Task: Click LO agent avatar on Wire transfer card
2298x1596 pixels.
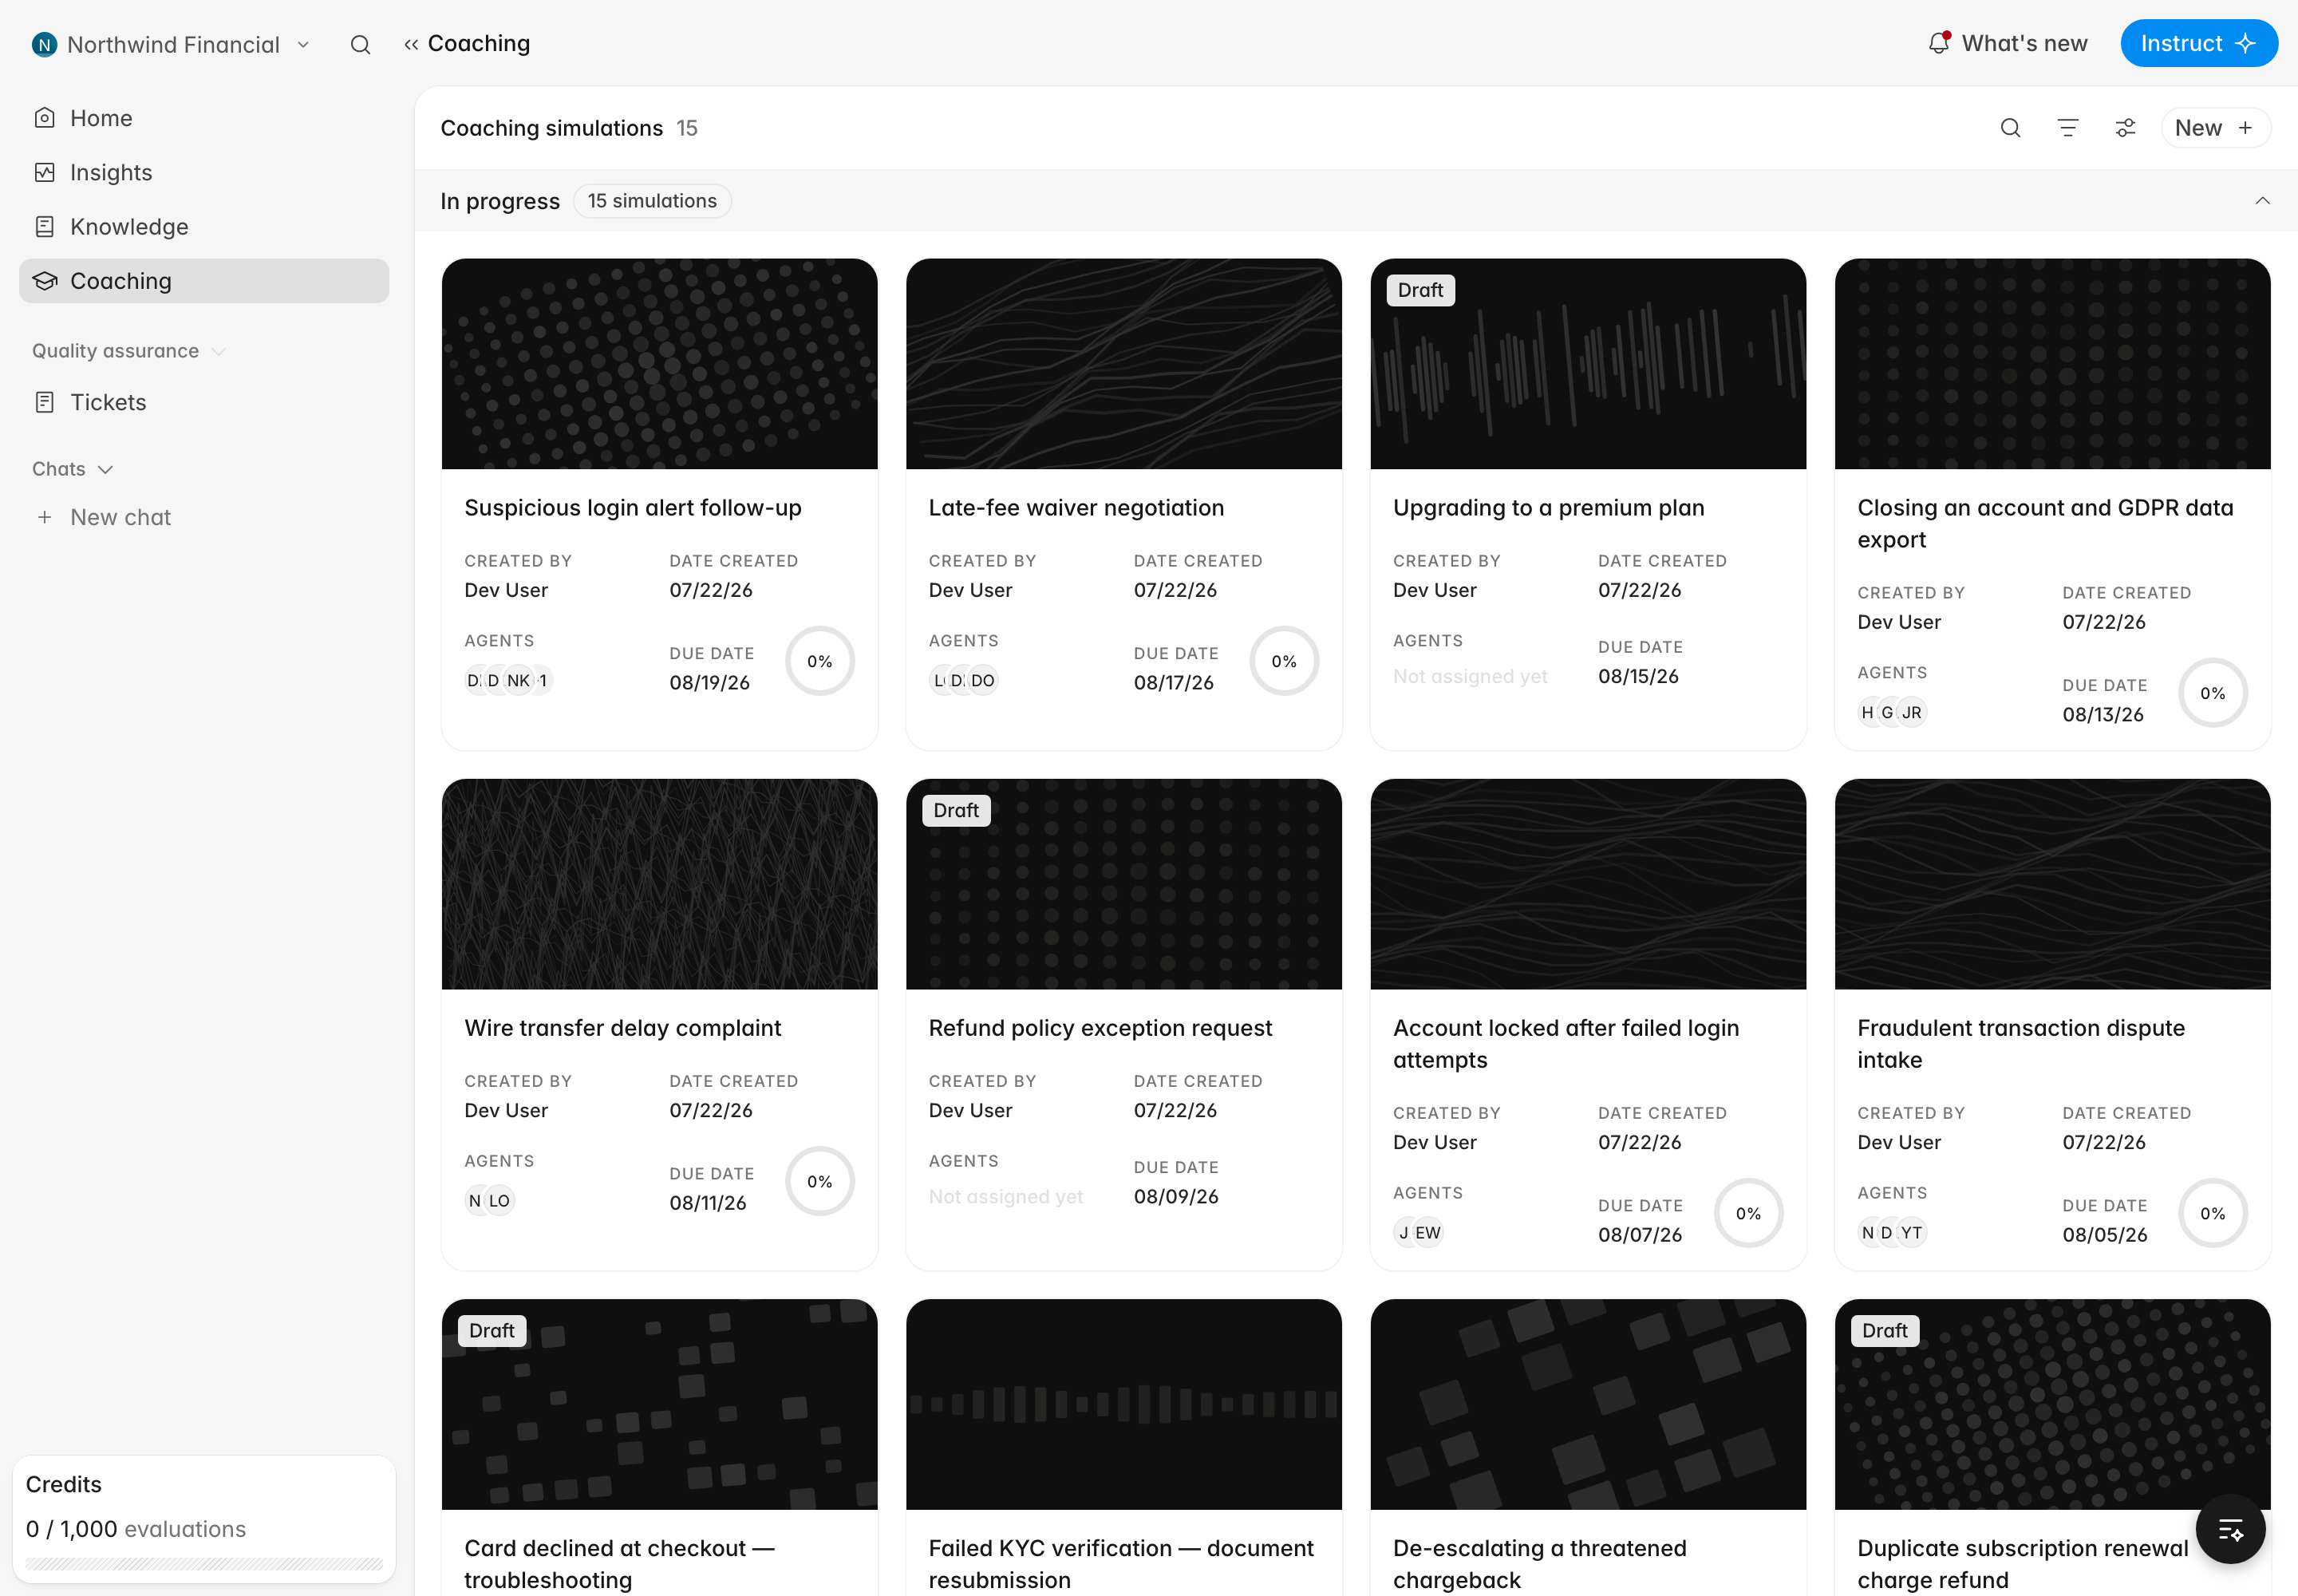Action: [499, 1201]
